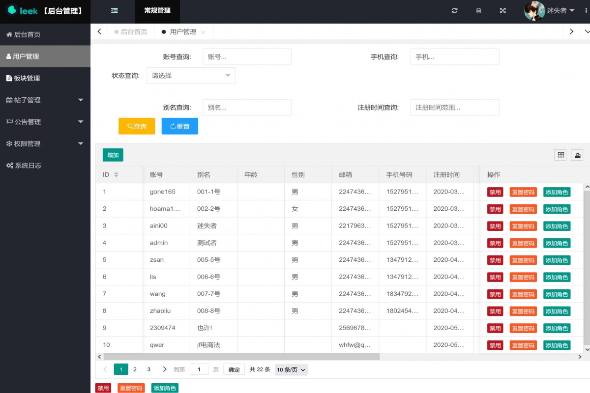
Task: Open the column display settings icon above table
Action: [x=560, y=154]
